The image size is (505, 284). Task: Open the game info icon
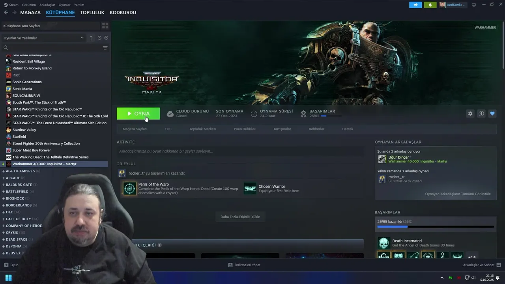click(481, 114)
